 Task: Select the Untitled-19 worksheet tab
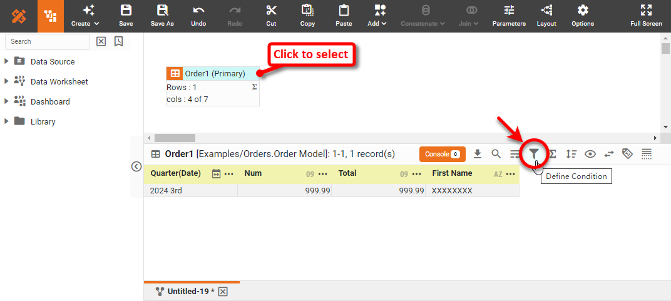[x=191, y=292]
